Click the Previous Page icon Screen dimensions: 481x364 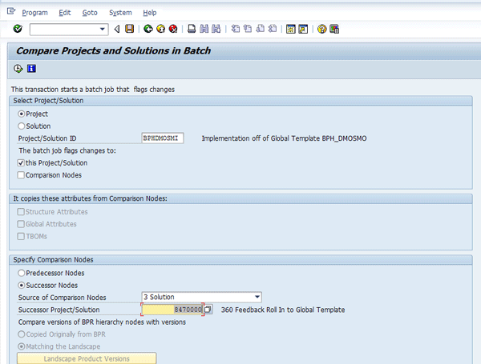click(x=248, y=29)
